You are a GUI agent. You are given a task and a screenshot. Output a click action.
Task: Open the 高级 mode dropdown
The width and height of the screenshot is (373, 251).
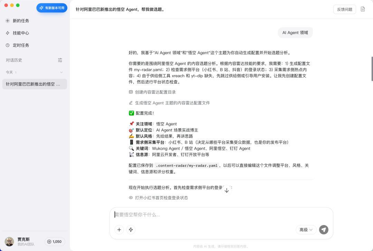(306, 230)
